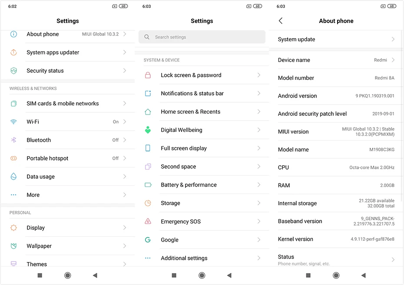The width and height of the screenshot is (404, 285).
Task: Tap the Emergency SOS triangle icon
Action: [x=148, y=221]
